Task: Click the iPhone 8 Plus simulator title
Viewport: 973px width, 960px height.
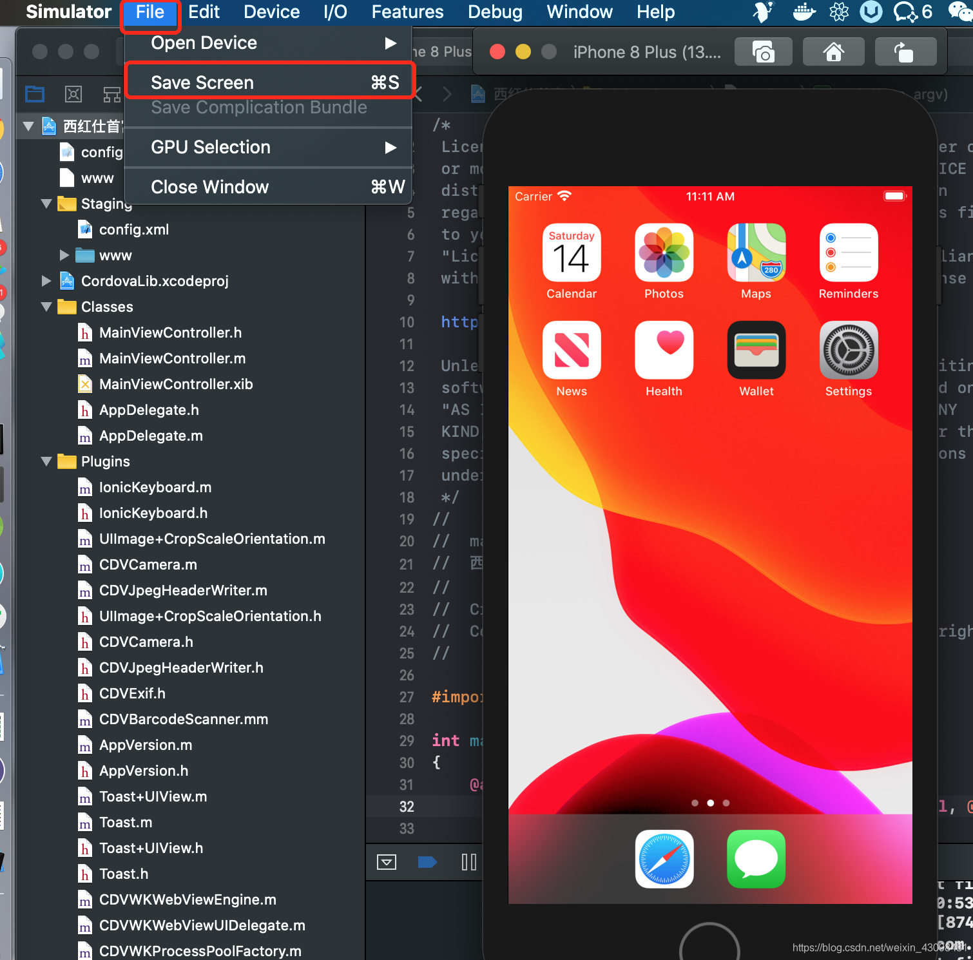Action: pyautogui.click(x=647, y=52)
